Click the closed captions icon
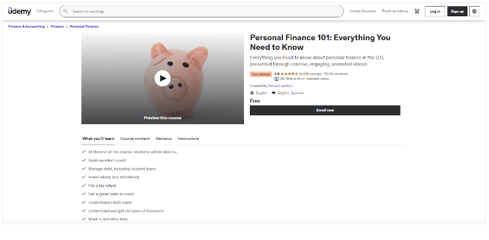This screenshot has height=240, width=489. [273, 93]
